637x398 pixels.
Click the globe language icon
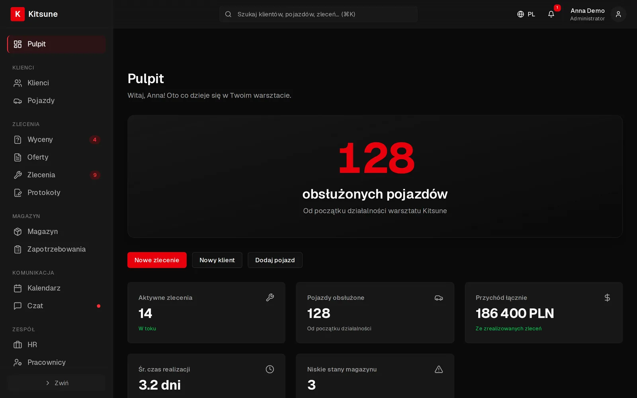tap(520, 14)
